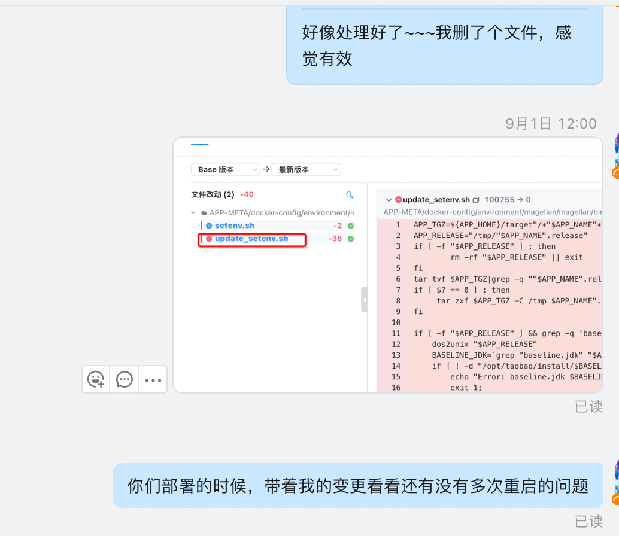
Task: Copy the update_setenv.sh file path icon
Action: tap(476, 200)
